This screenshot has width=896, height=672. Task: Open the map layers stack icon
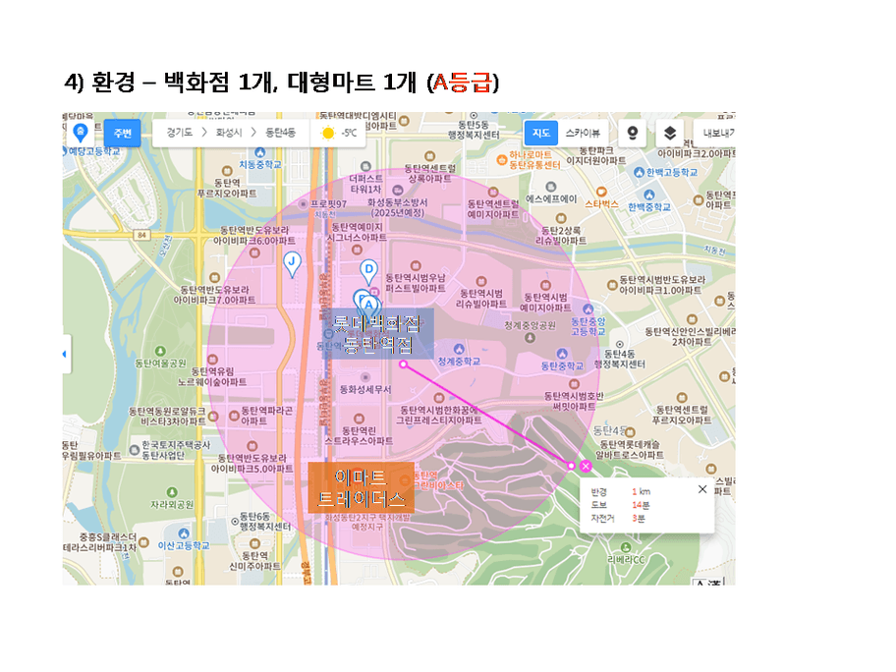tap(670, 134)
